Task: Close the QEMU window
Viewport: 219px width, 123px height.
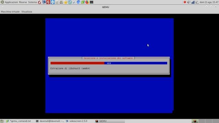Action: pos(216,6)
